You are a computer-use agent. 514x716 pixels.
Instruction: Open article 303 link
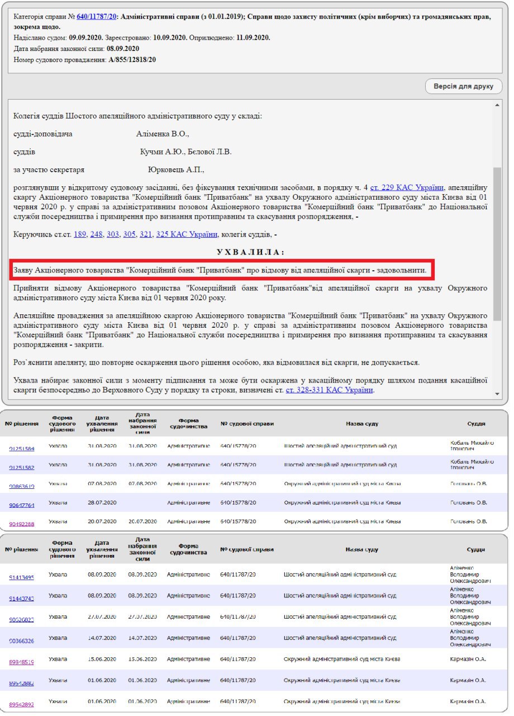click(x=113, y=234)
